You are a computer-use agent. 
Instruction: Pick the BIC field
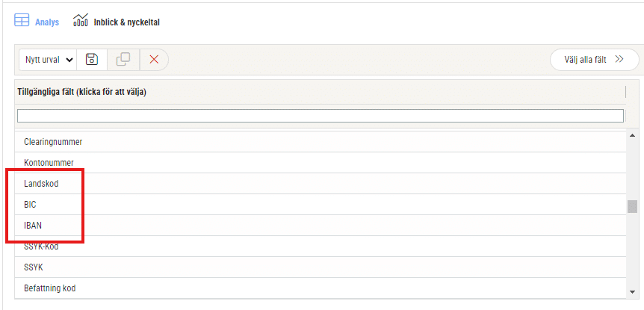pos(321,205)
